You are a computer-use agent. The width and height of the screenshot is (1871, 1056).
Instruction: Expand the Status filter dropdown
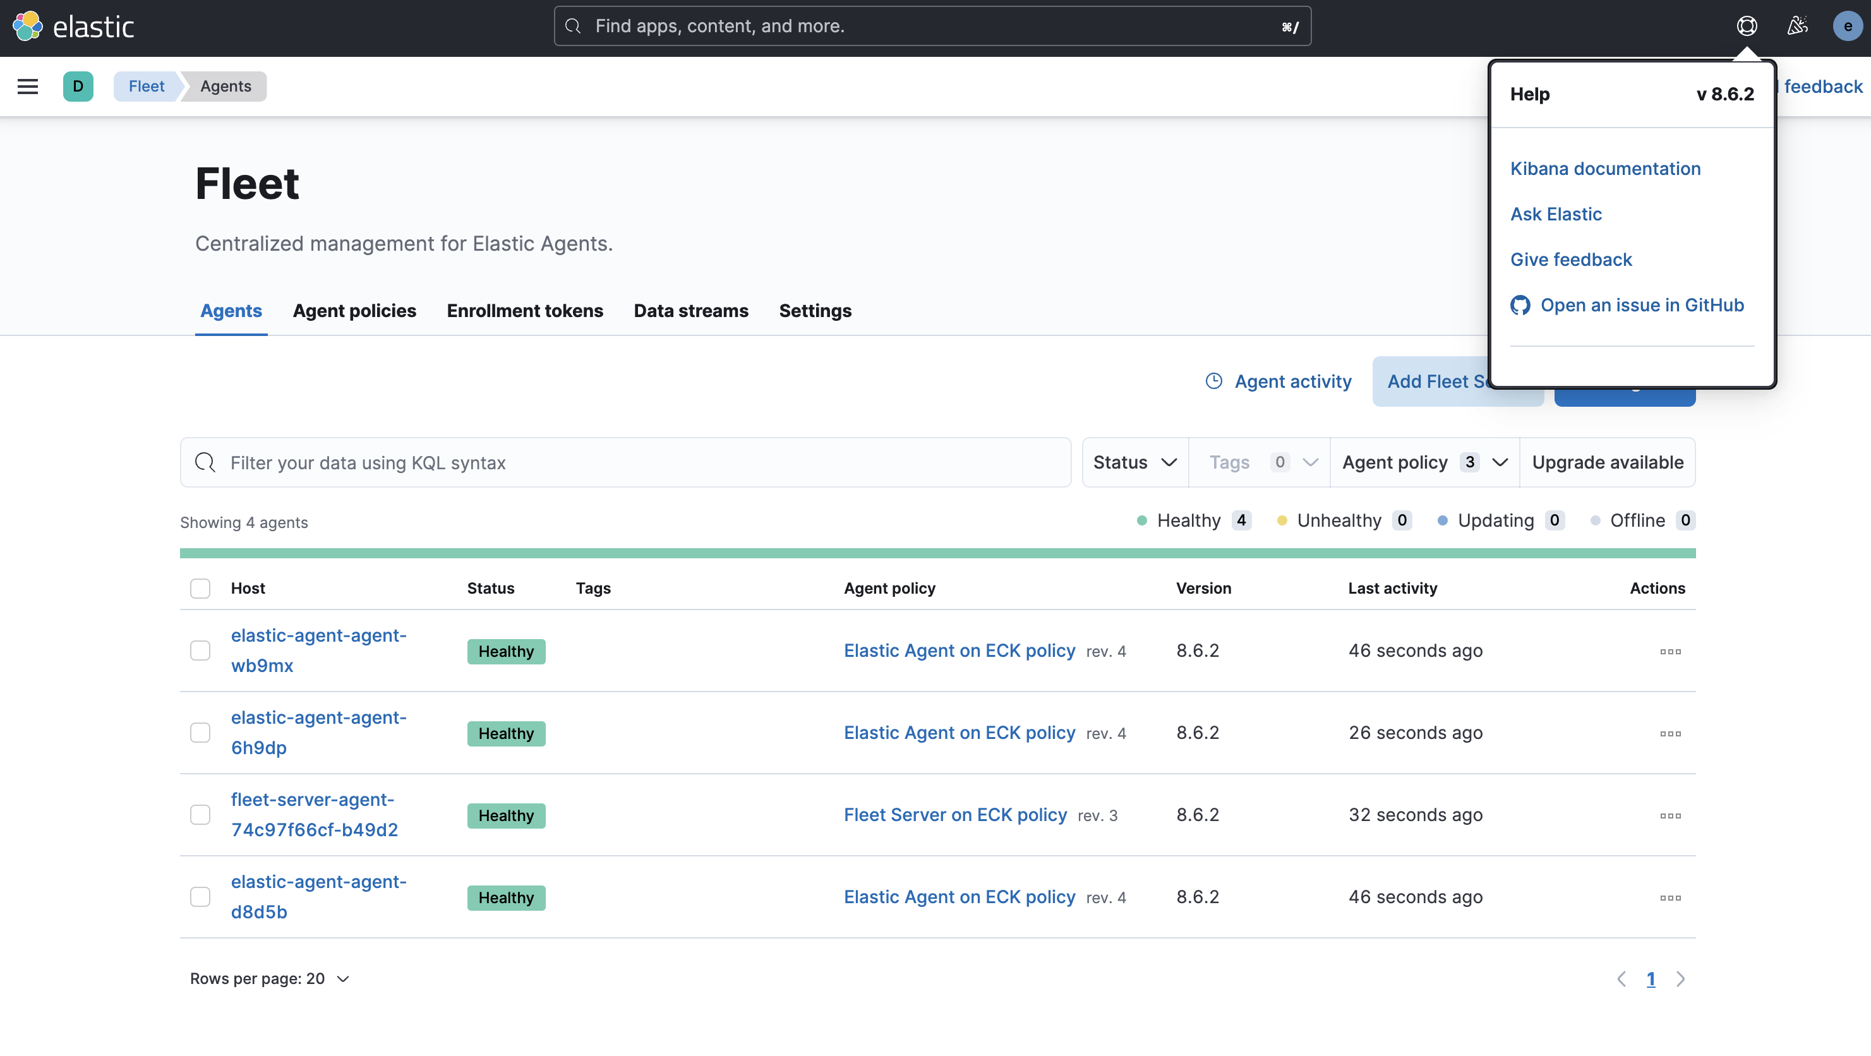(1134, 463)
